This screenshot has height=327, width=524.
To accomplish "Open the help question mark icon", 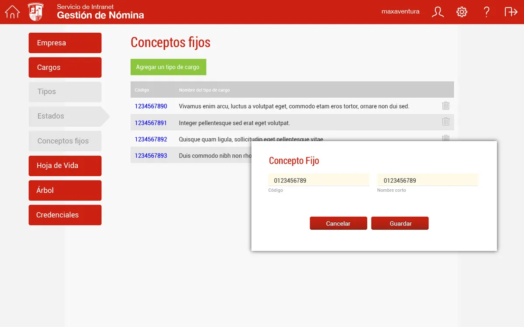I will (486, 12).
